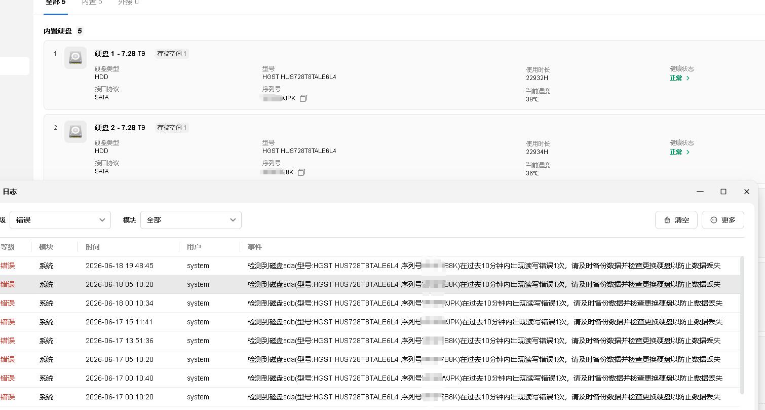Open health status details for disk 2
Screen dimensions: 765x410
688,152
